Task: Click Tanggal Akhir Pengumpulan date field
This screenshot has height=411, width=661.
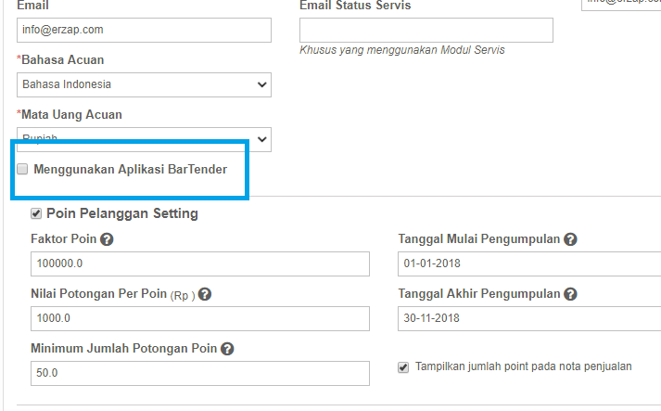Action: [529, 318]
